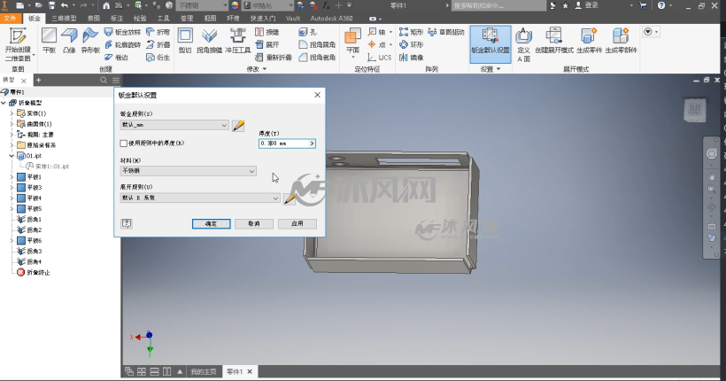This screenshot has height=381, width=726.
Task: Click the 轮廓旋转 contour roll tool
Action: (x=122, y=44)
